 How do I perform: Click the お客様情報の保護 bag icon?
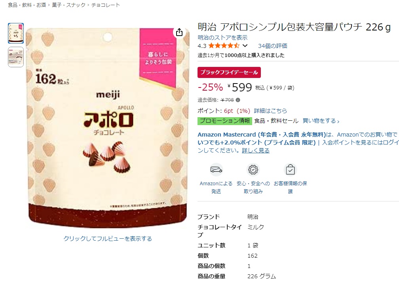click(291, 169)
